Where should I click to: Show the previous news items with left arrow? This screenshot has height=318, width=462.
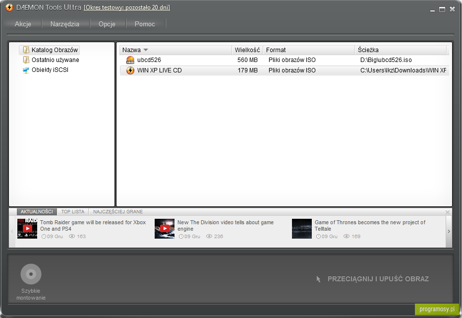(12, 232)
